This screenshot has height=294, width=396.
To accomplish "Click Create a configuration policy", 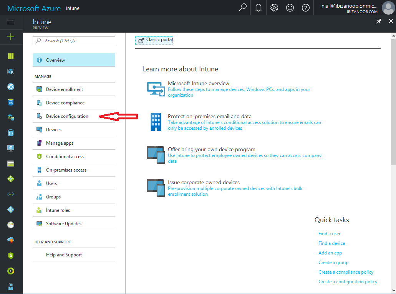I will pyautogui.click(x=348, y=282).
